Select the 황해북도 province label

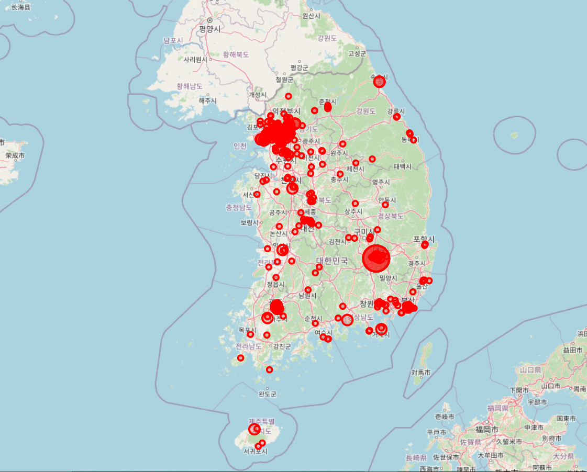tap(236, 54)
